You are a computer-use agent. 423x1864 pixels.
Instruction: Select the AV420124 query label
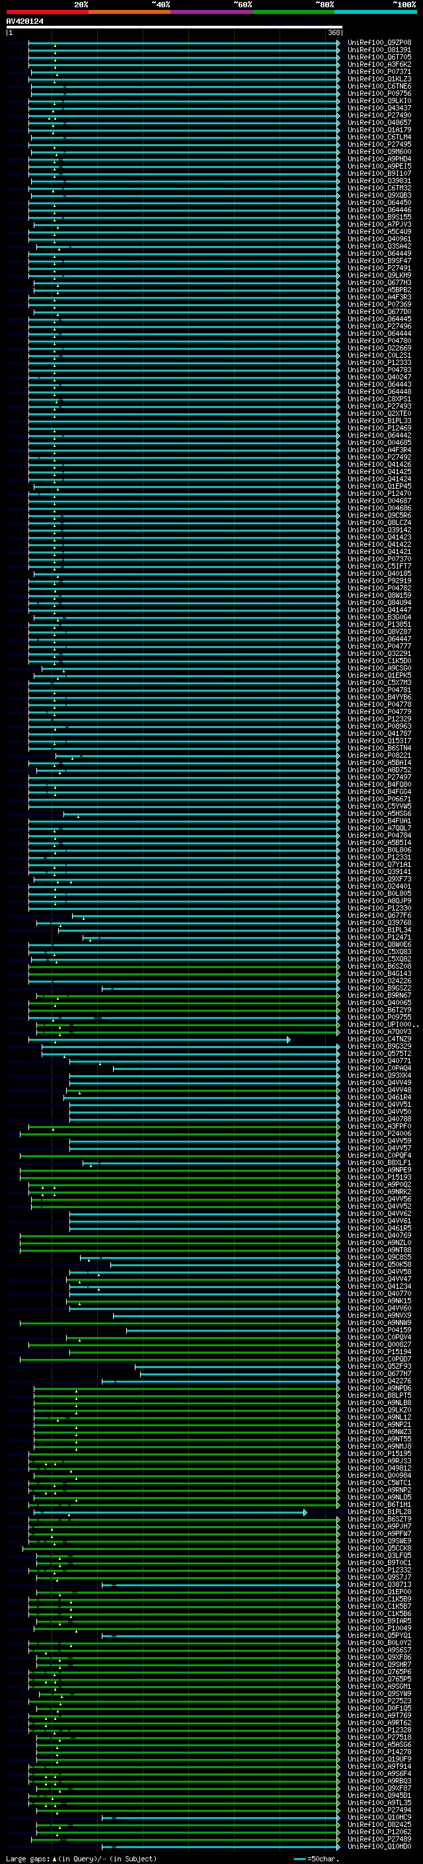pos(24,21)
